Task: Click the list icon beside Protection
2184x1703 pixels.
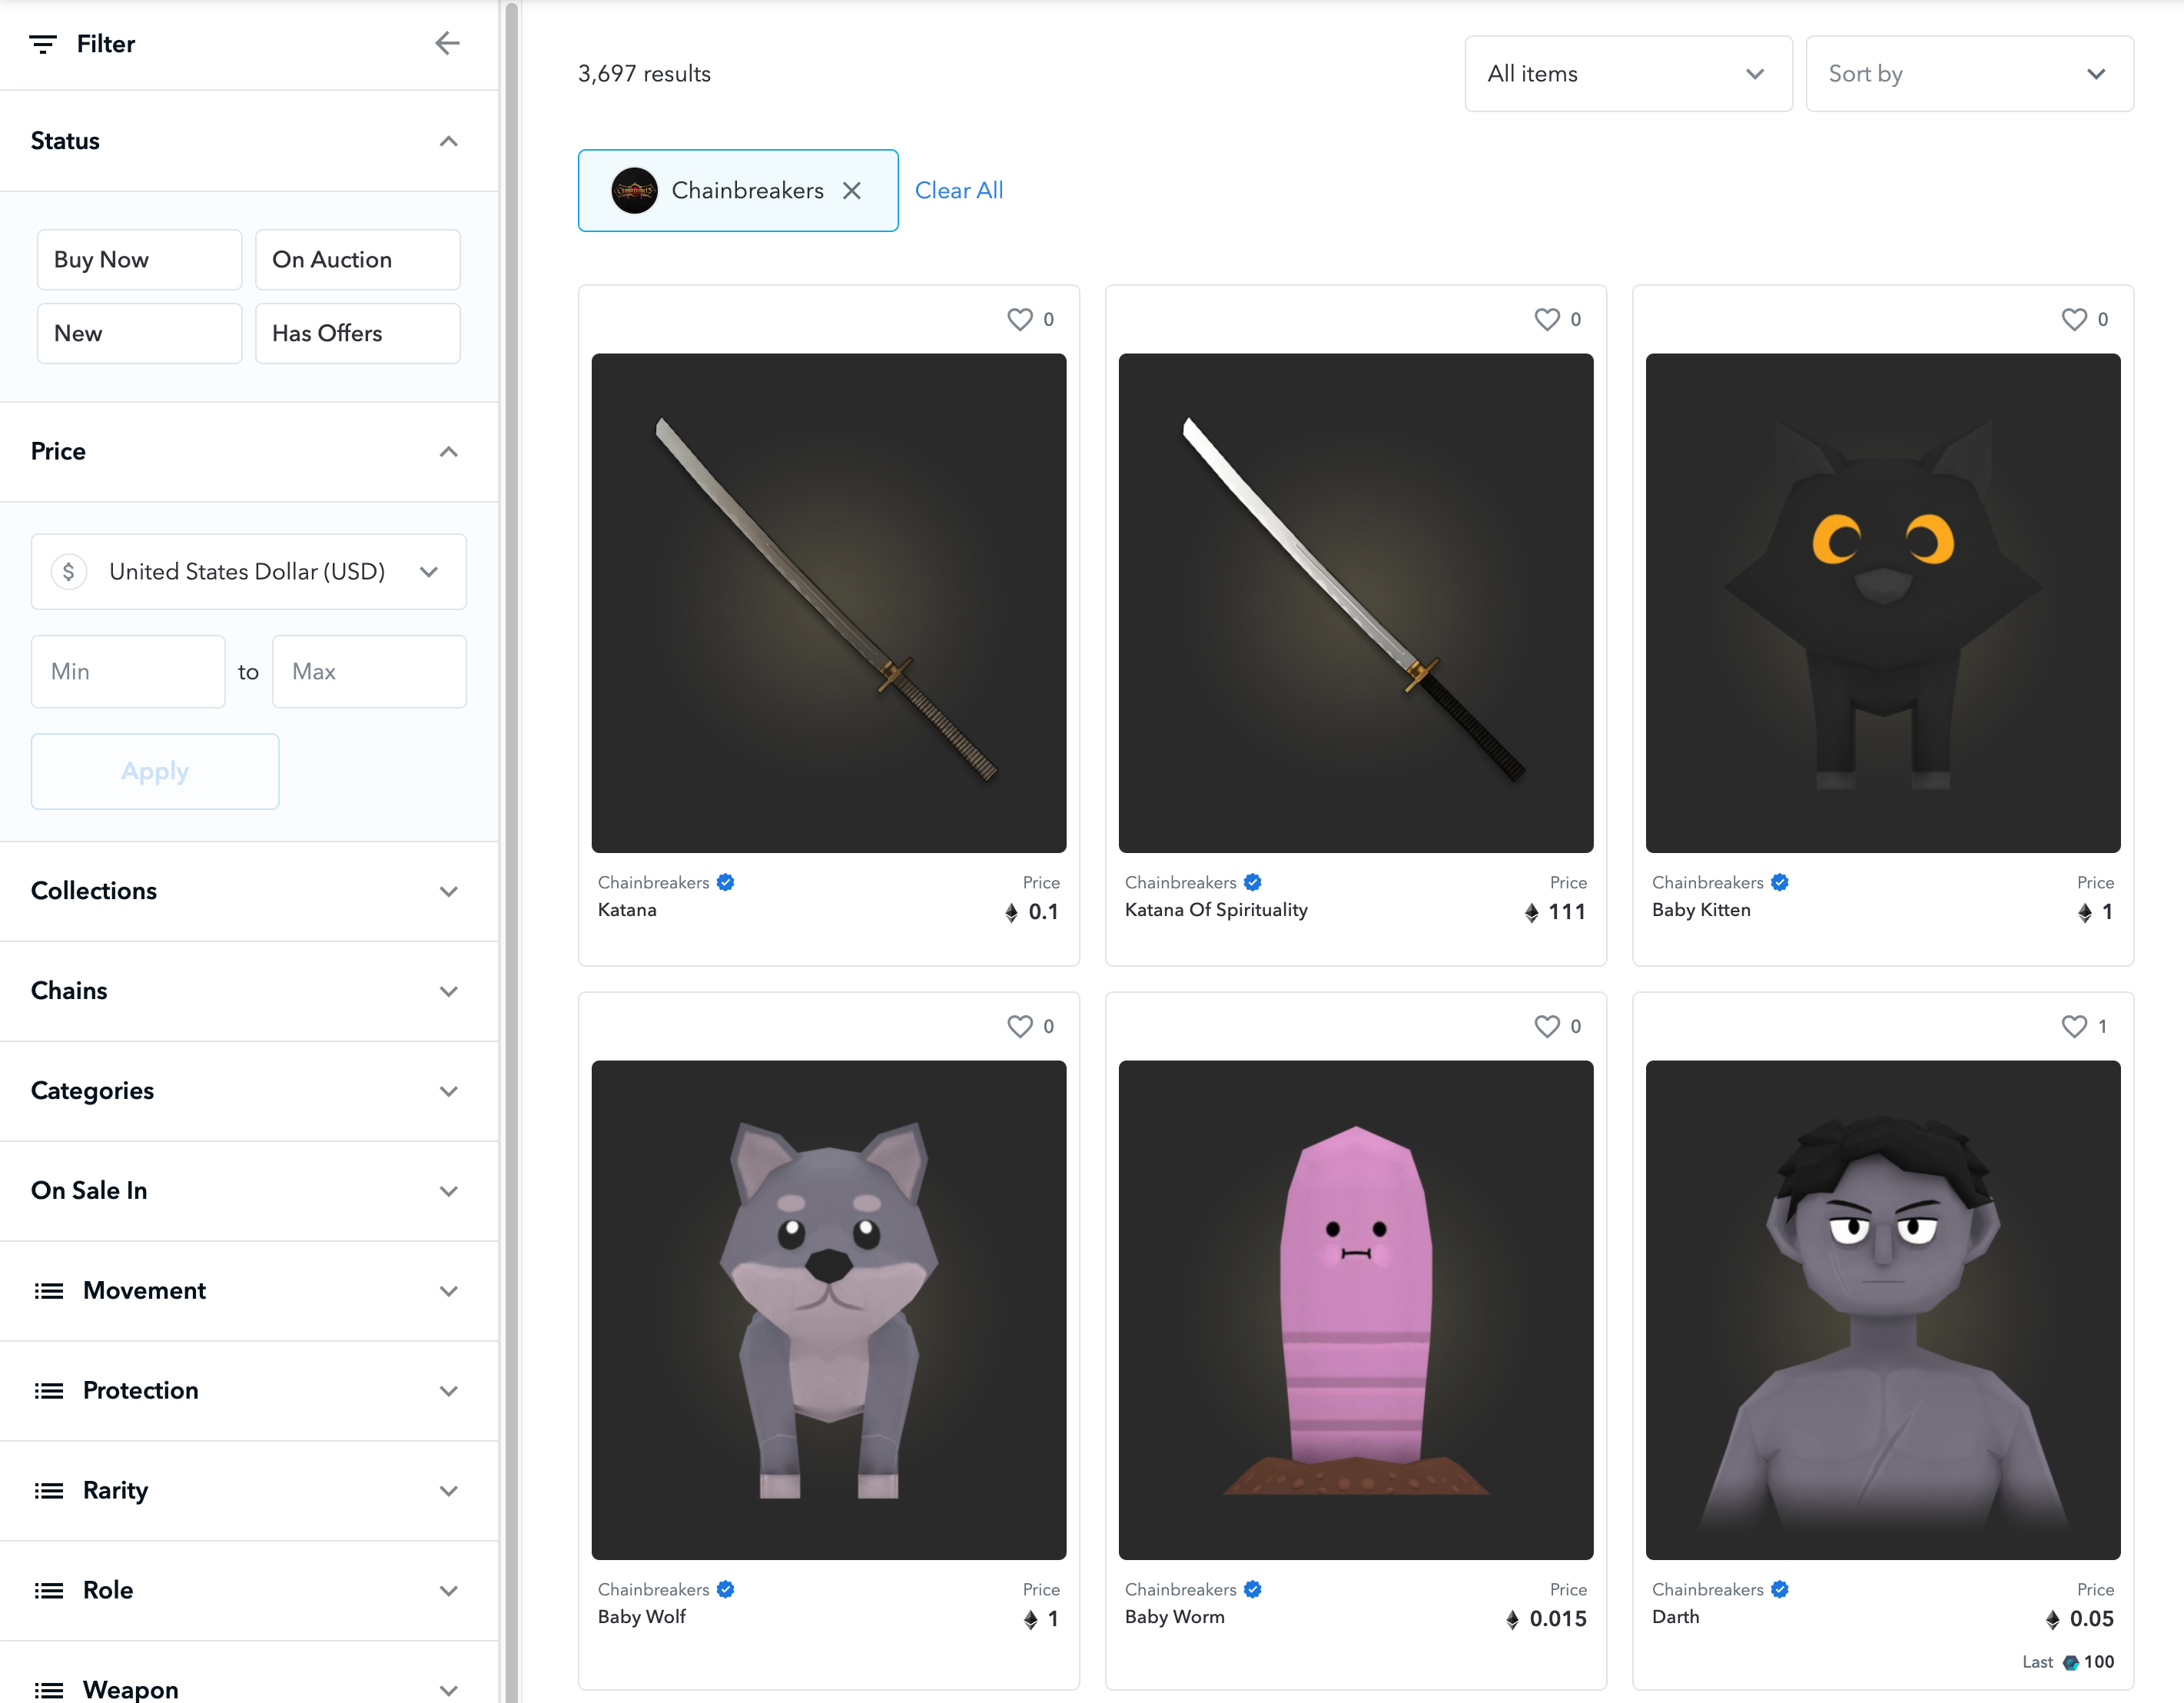Action: [x=49, y=1391]
